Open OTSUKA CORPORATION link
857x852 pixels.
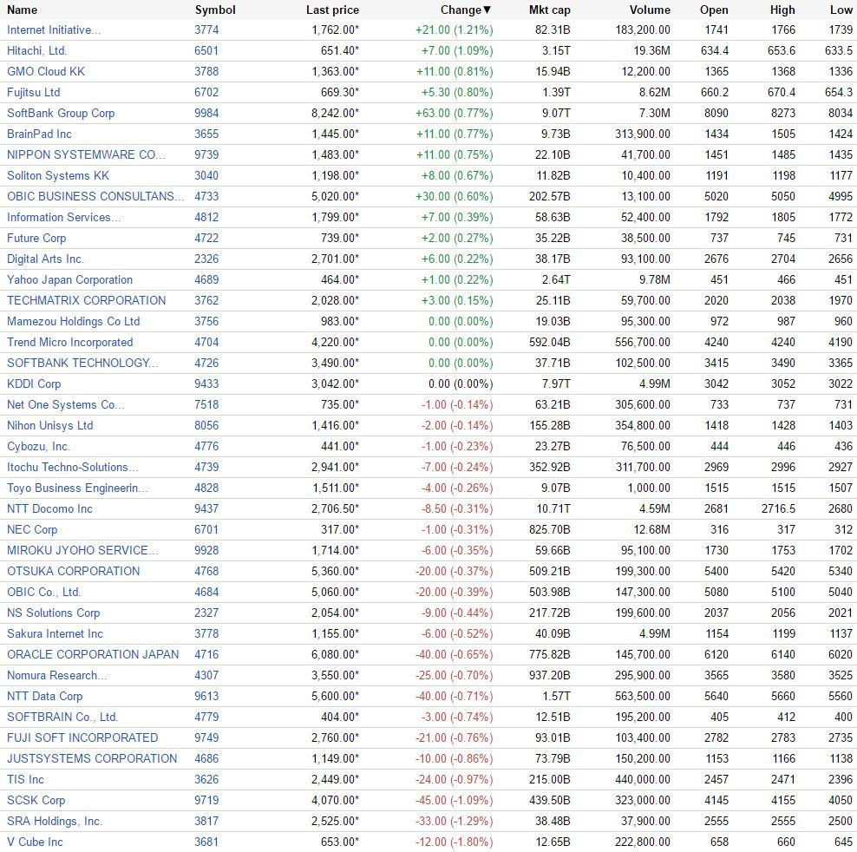73,571
